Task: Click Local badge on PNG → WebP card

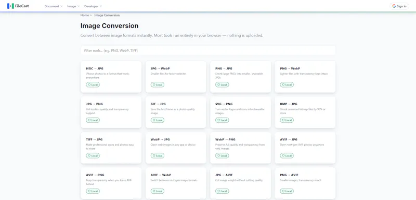Action: click(x=287, y=85)
